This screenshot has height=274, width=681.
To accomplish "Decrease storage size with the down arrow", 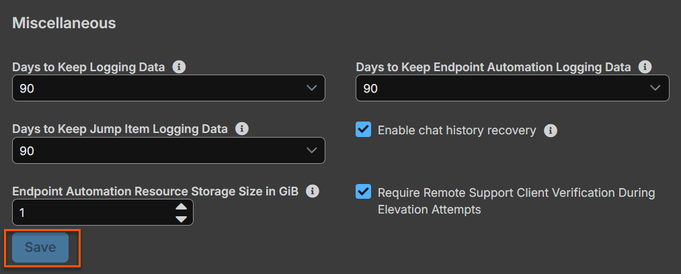I will pos(181,218).
